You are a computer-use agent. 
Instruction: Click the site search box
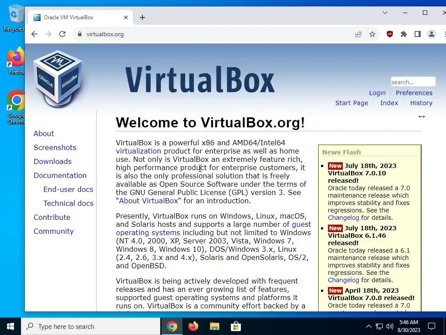(413, 82)
